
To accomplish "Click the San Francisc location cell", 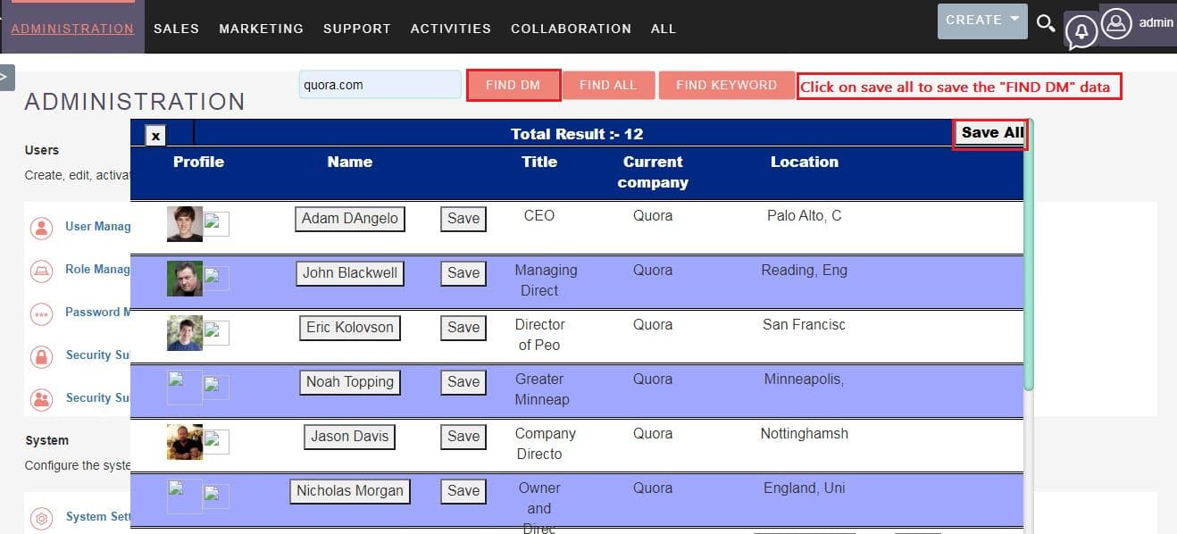I will [805, 325].
